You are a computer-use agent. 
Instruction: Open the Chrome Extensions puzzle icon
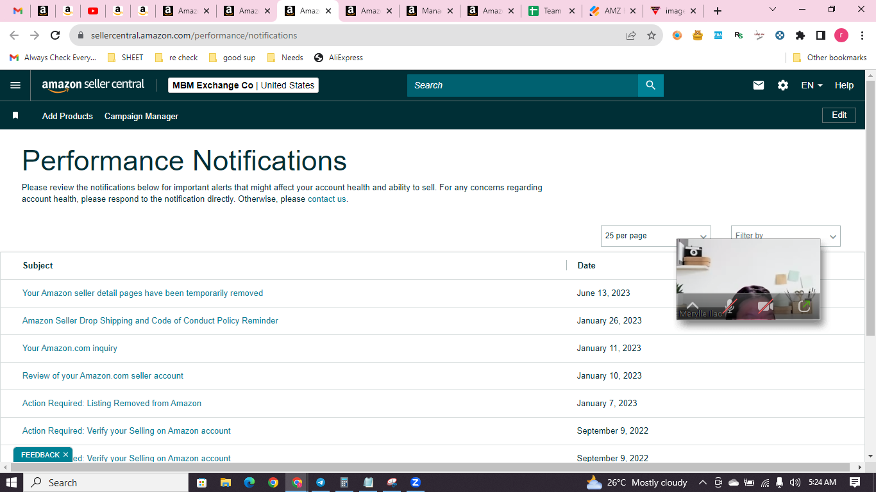click(800, 35)
